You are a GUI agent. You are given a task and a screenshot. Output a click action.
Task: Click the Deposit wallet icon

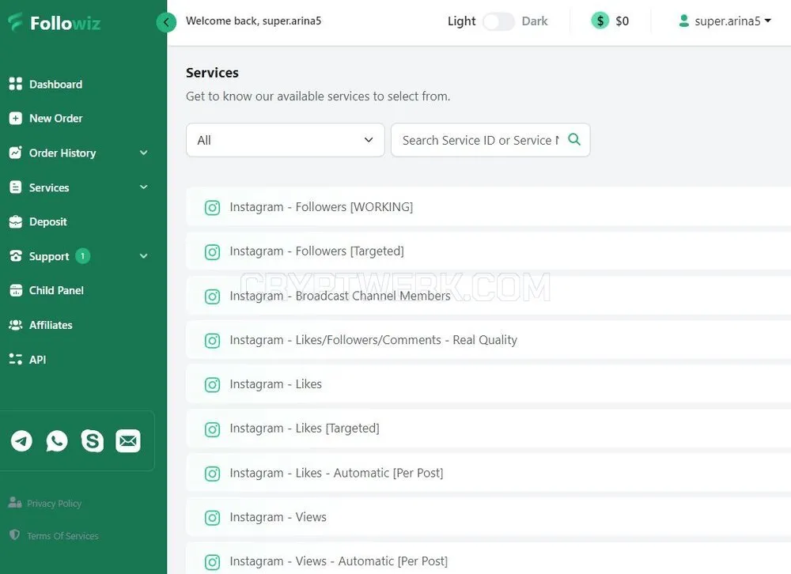pyautogui.click(x=16, y=221)
